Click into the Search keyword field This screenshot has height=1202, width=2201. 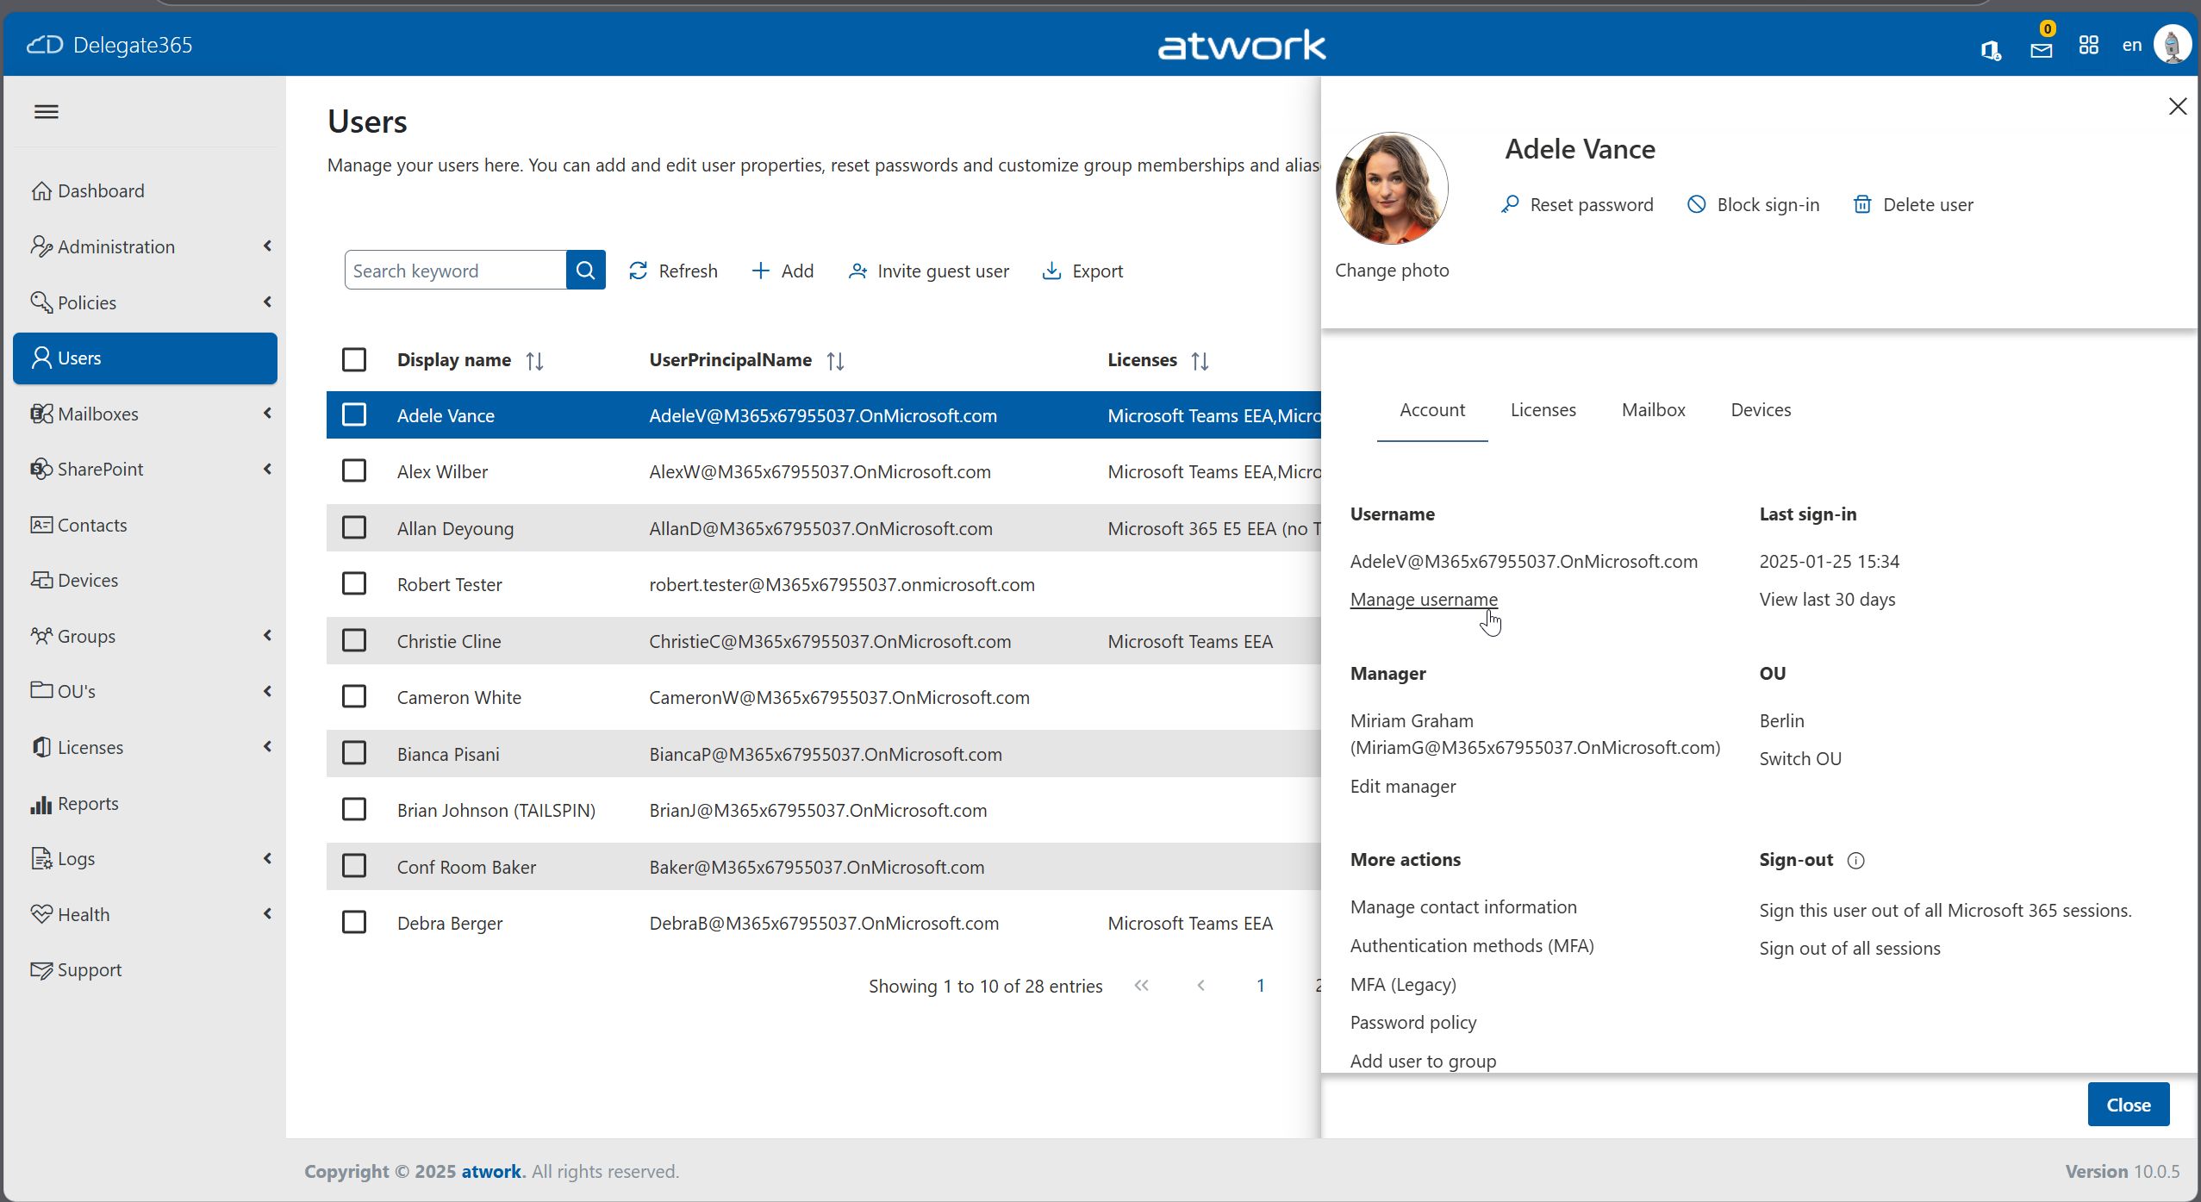tap(455, 271)
